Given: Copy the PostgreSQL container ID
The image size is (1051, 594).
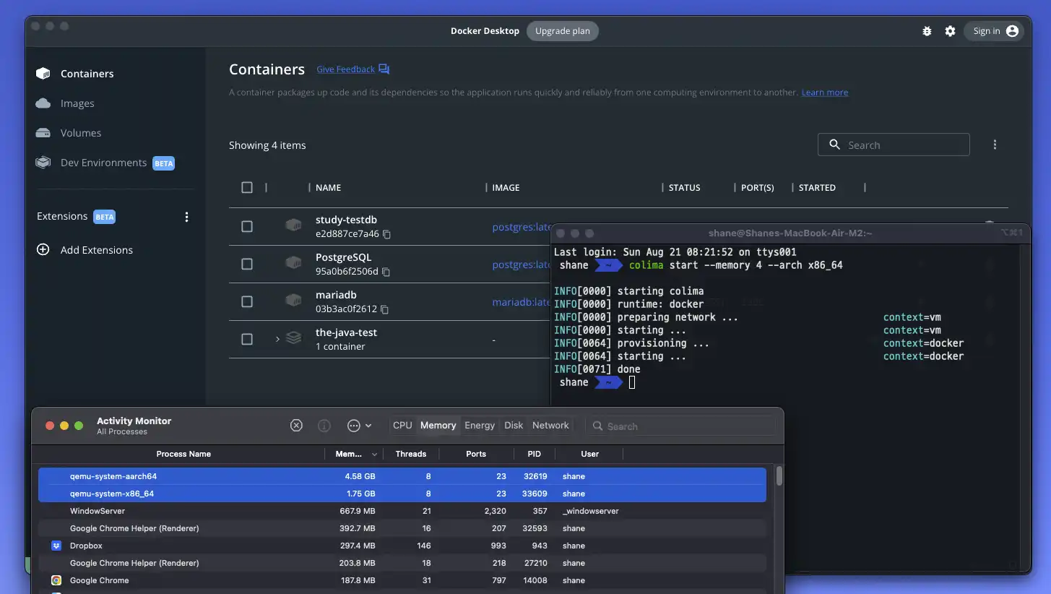Looking at the screenshot, I should pyautogui.click(x=386, y=272).
